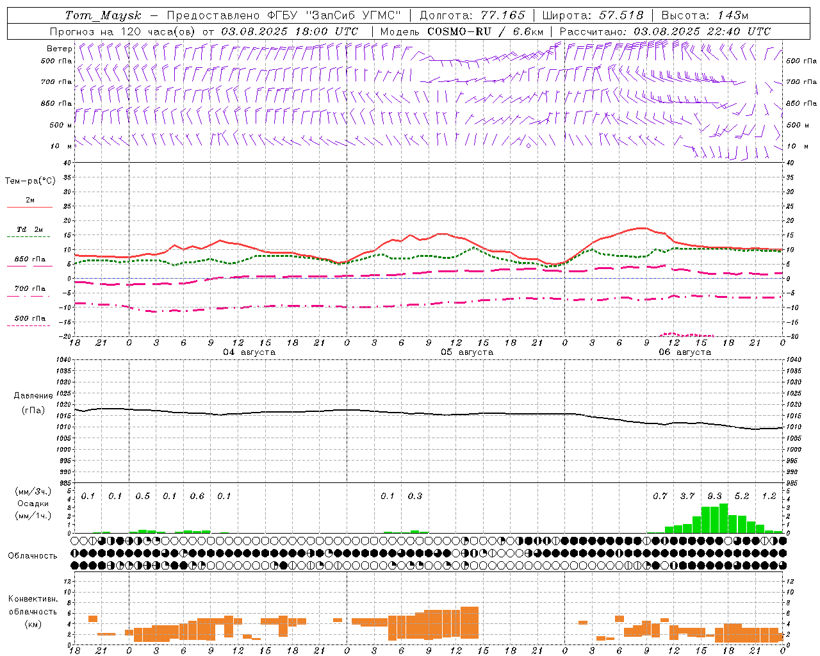Select the 04 августа date label
Viewport: 820px width, 656px height.
coord(249,352)
